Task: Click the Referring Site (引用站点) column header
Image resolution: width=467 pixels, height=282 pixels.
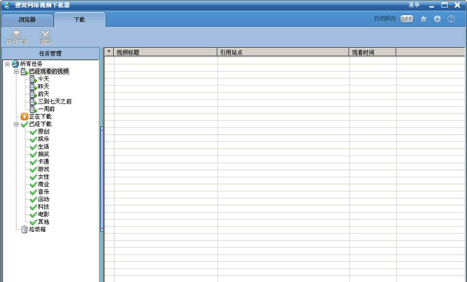Action: tap(283, 52)
